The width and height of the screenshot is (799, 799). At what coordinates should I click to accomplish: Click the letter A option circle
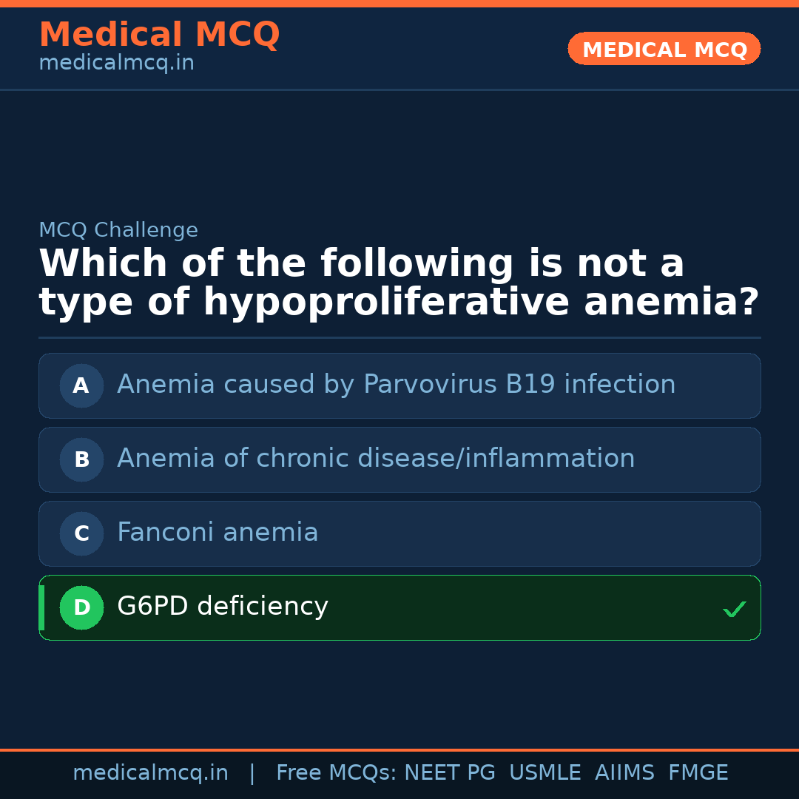(81, 385)
